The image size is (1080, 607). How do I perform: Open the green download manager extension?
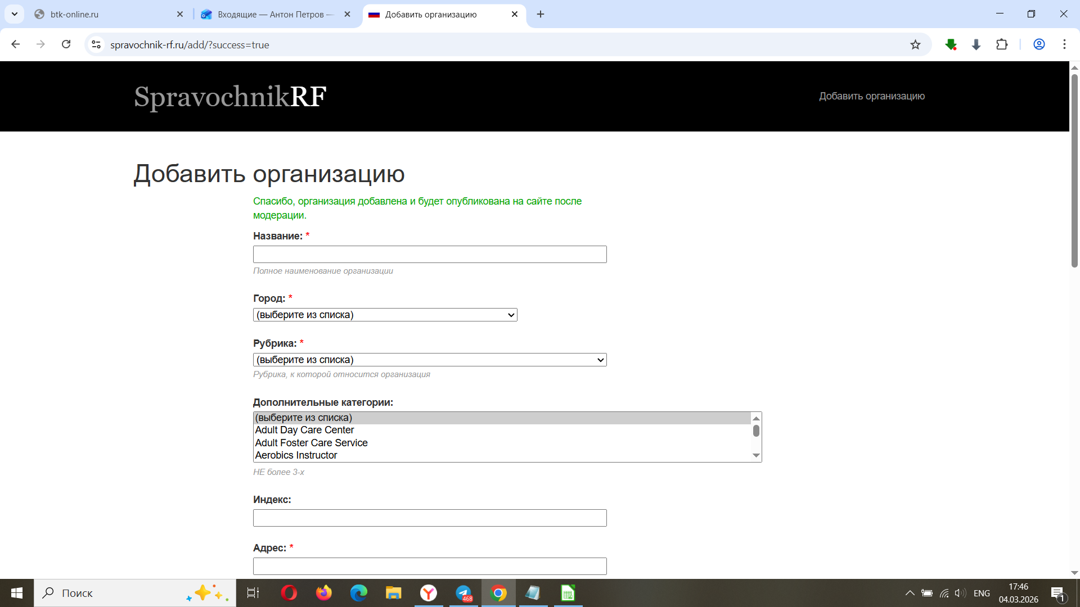(x=951, y=44)
